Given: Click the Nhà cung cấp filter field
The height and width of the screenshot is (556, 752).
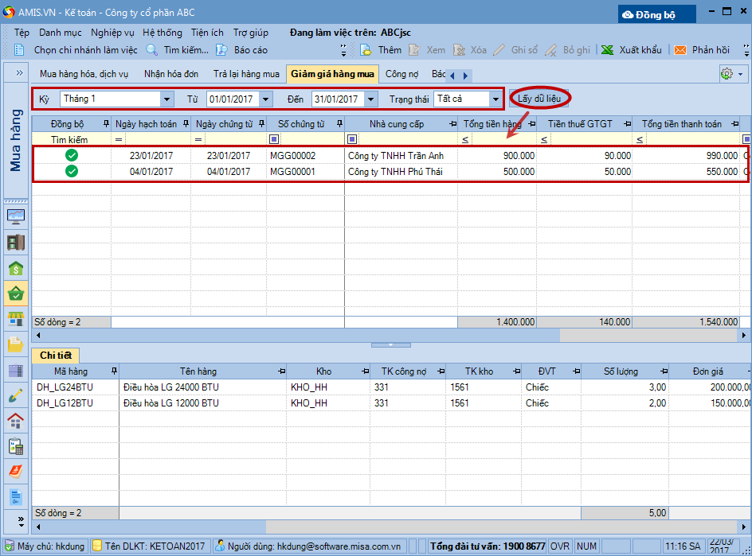Looking at the screenshot, I should click(406, 139).
